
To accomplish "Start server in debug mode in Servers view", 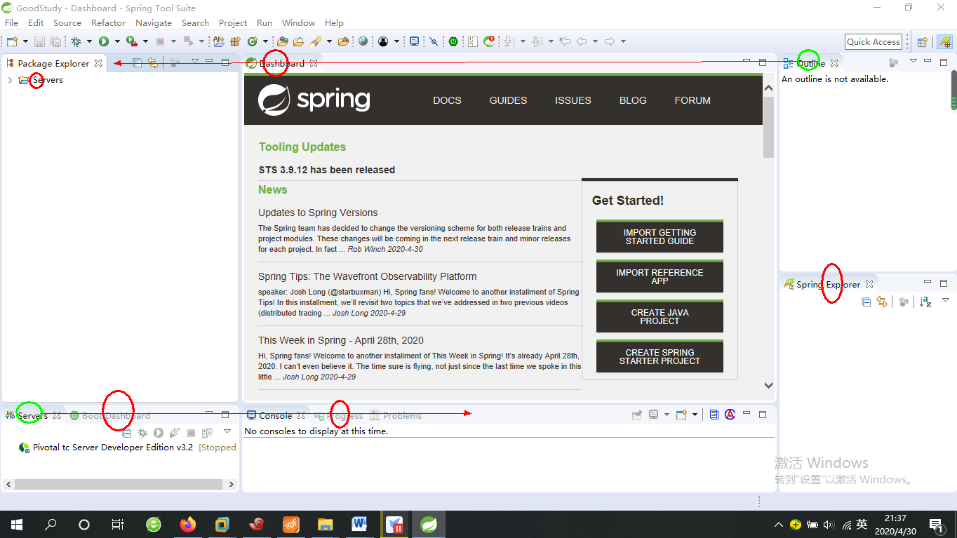I will point(142,433).
